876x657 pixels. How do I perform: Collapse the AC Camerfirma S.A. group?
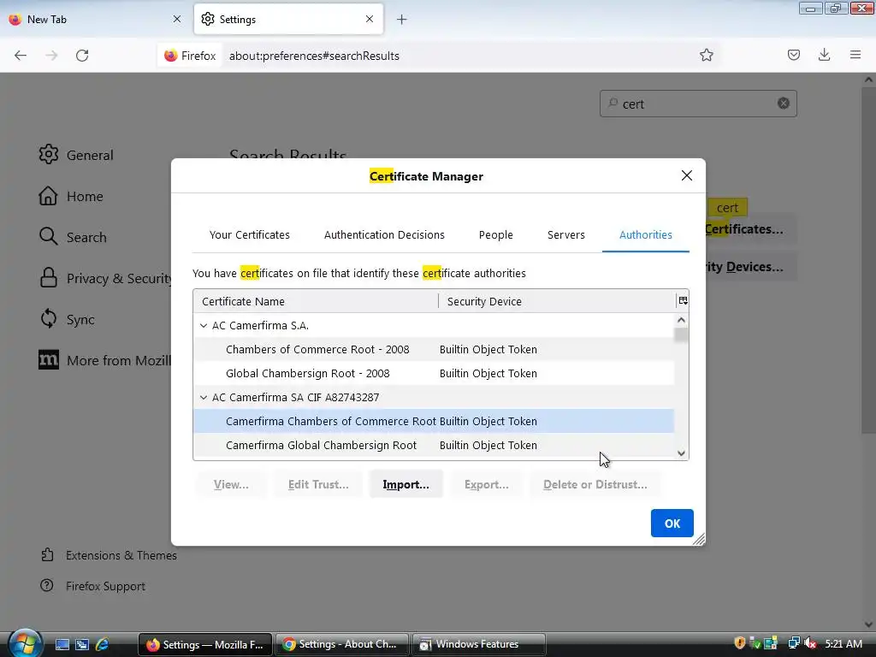tap(204, 325)
